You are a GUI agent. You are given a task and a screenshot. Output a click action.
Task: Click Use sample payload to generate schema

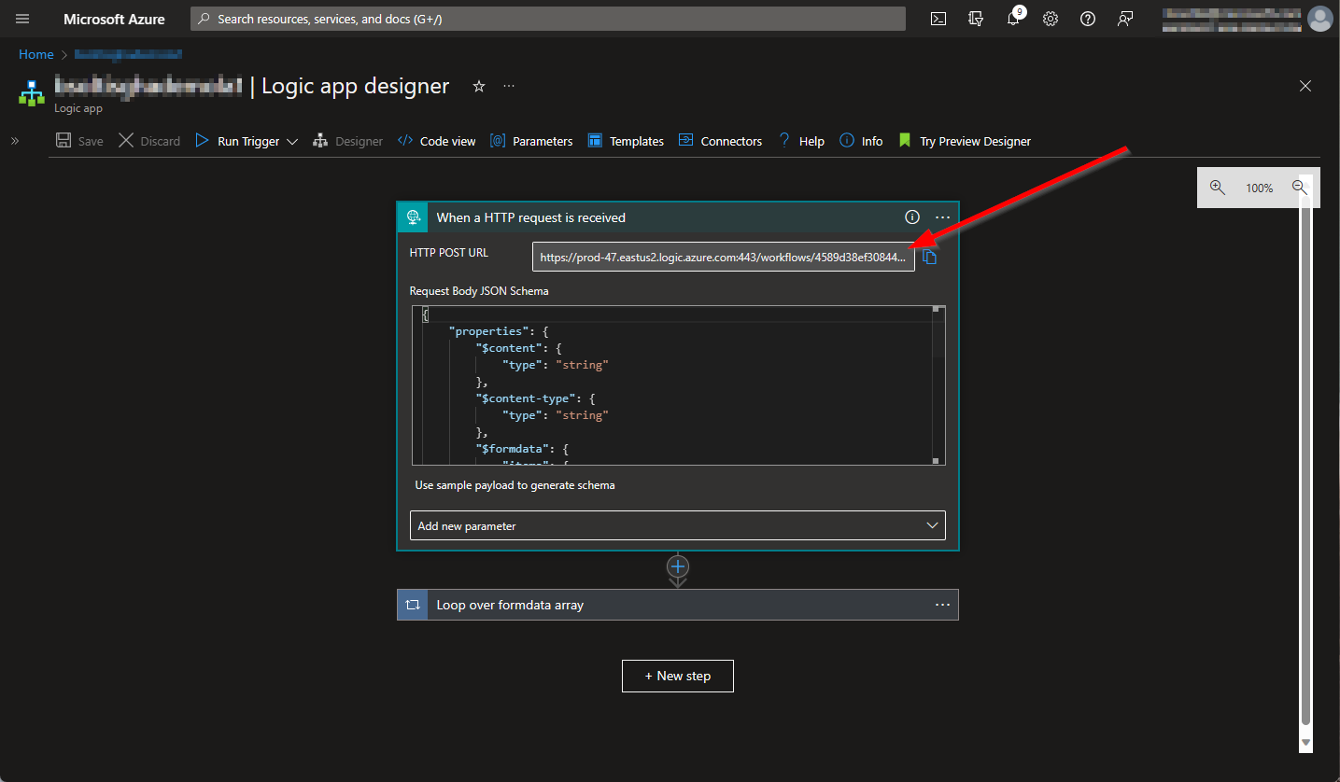coord(515,485)
